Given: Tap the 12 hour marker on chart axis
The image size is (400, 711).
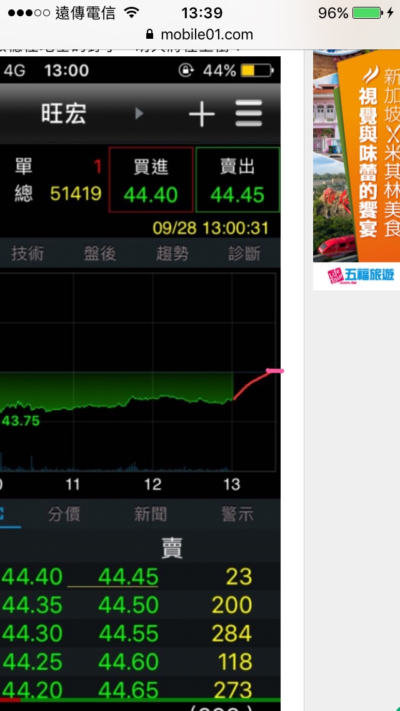Looking at the screenshot, I should [x=152, y=484].
